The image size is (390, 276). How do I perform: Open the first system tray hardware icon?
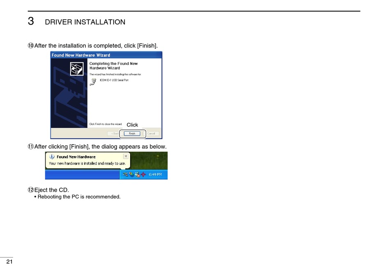point(126,175)
